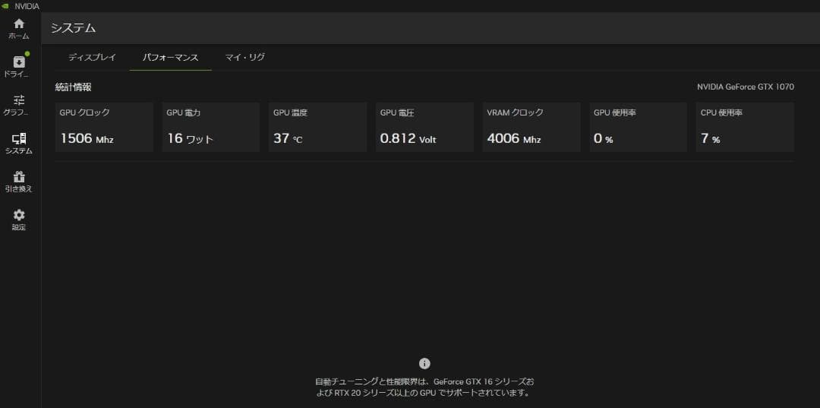
Task: Click the GPU 電力 16 ワット card
Action: [x=211, y=127]
